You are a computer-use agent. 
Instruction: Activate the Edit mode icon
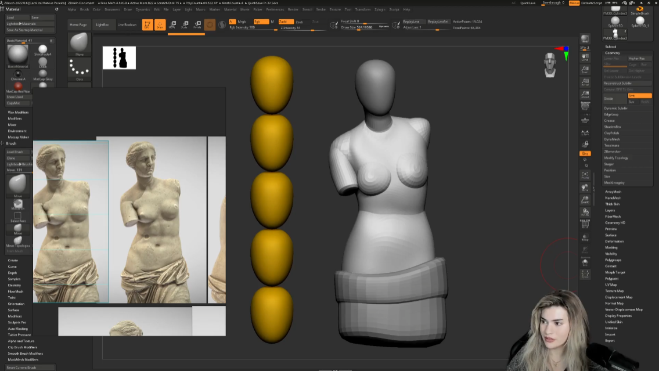[x=147, y=25]
